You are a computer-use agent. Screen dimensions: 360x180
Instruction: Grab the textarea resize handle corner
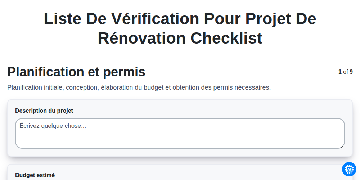[343, 147]
